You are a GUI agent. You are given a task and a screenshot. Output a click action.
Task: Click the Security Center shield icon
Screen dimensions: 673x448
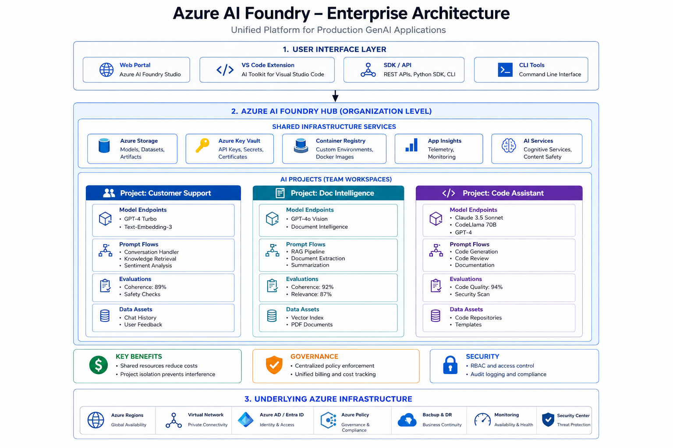coord(548,420)
